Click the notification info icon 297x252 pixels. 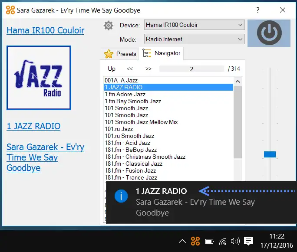pos(121,196)
